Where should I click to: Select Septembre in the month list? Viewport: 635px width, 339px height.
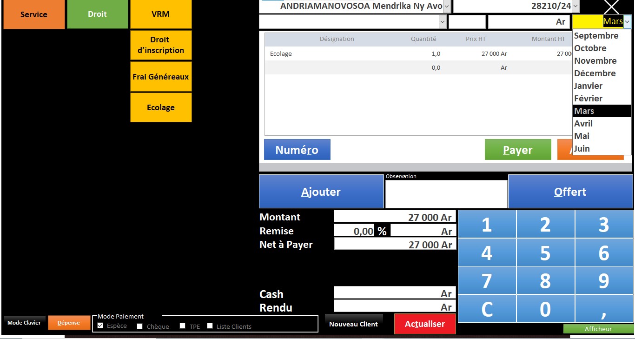596,36
